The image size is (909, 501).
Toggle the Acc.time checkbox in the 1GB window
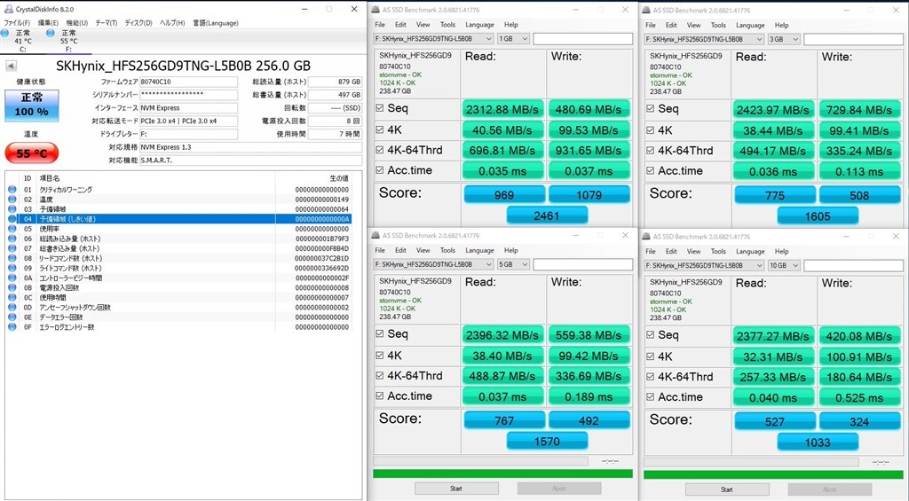coord(379,170)
